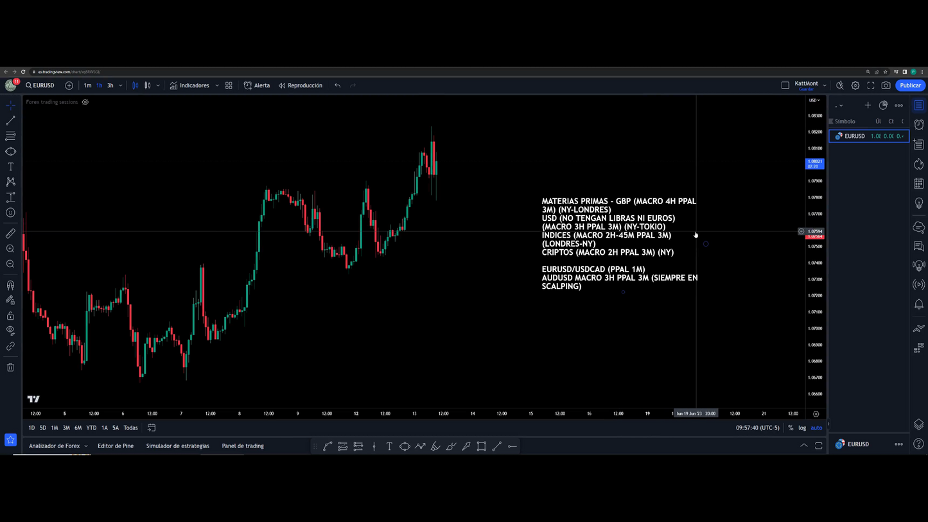Viewport: 928px width, 522px height.
Task: Toggle the log scale option
Action: click(802, 428)
